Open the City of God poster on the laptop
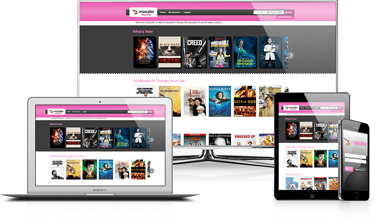The height and width of the screenshot is (219, 376). (x=138, y=169)
